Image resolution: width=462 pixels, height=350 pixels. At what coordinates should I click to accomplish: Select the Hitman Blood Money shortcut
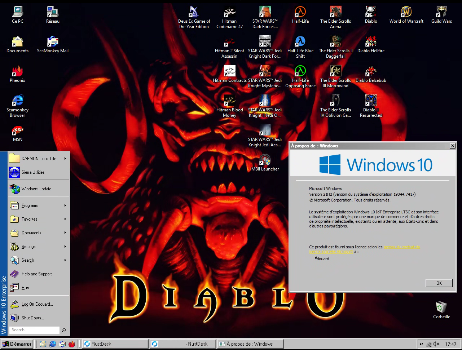[229, 106]
